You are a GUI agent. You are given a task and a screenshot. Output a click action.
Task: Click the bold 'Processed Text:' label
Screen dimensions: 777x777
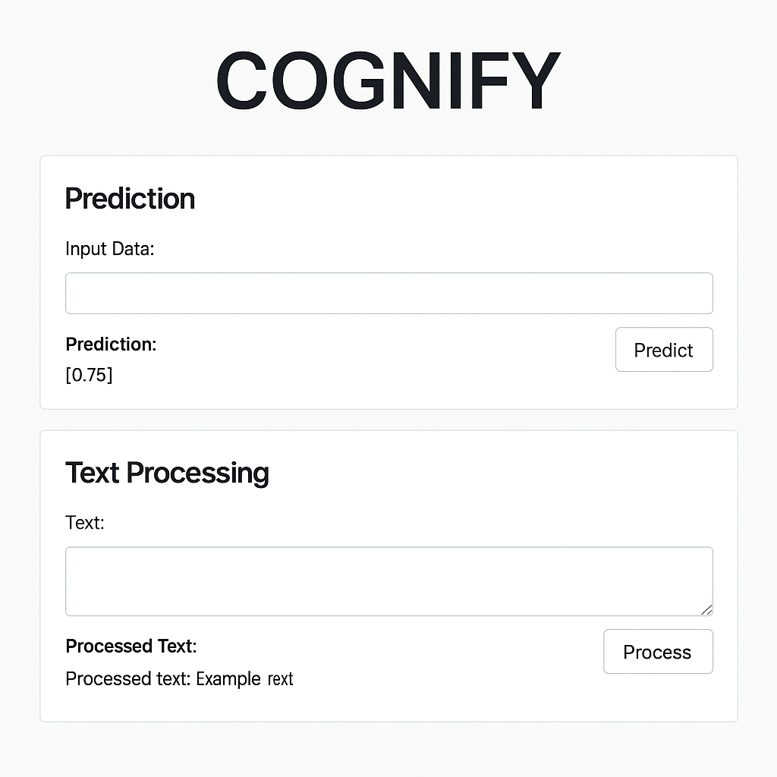(131, 646)
